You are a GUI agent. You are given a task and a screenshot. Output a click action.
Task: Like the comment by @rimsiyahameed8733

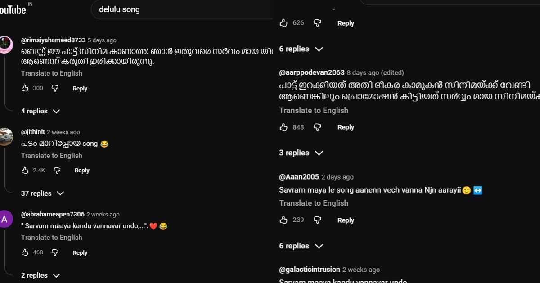tap(25, 89)
